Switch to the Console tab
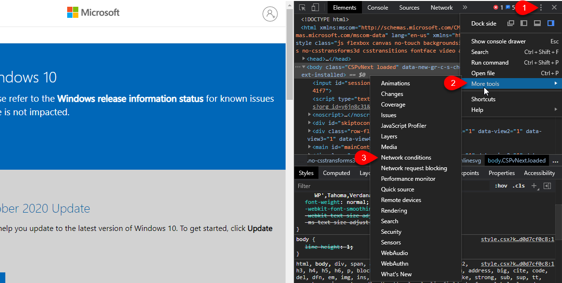The height and width of the screenshot is (283, 562). tap(377, 8)
